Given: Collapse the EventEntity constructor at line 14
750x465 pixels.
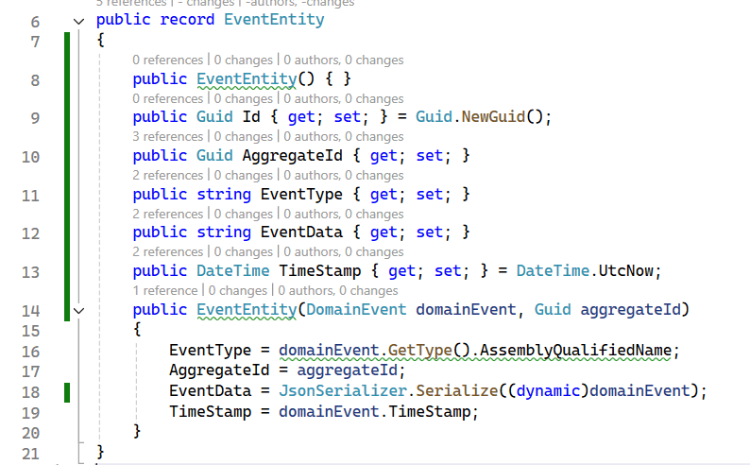Looking at the screenshot, I should [x=79, y=309].
